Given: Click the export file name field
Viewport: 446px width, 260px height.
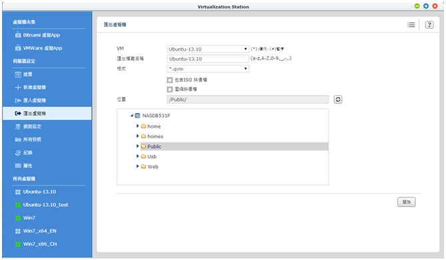Looking at the screenshot, I should point(208,59).
